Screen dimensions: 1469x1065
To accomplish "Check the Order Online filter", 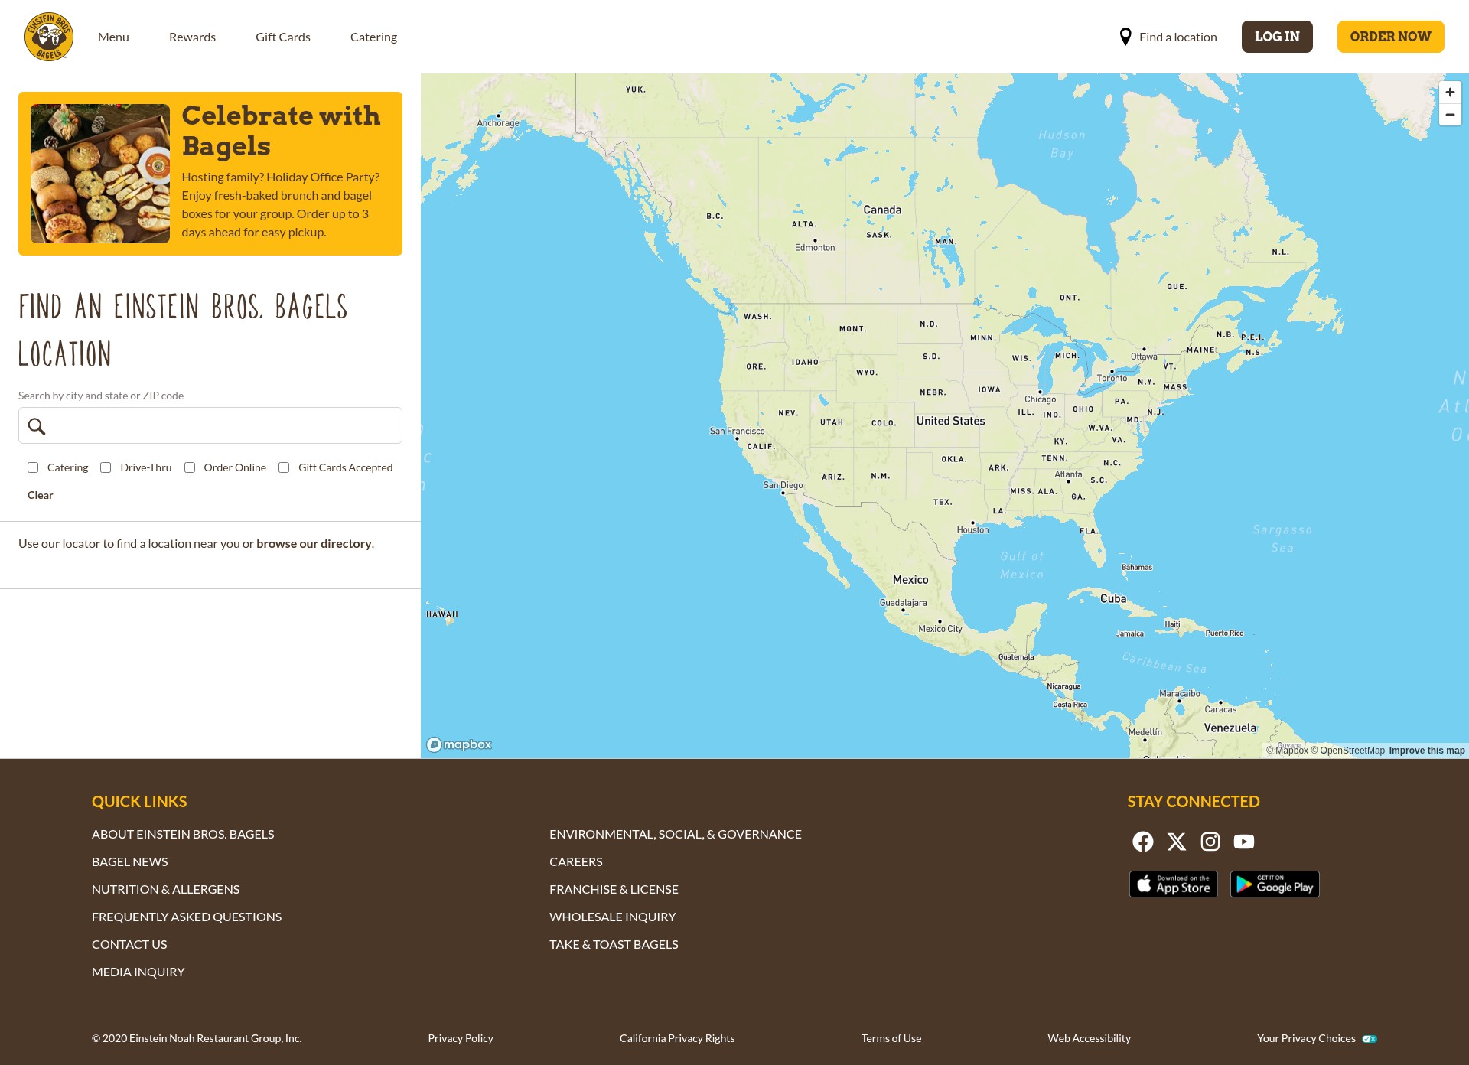I will pyautogui.click(x=190, y=467).
